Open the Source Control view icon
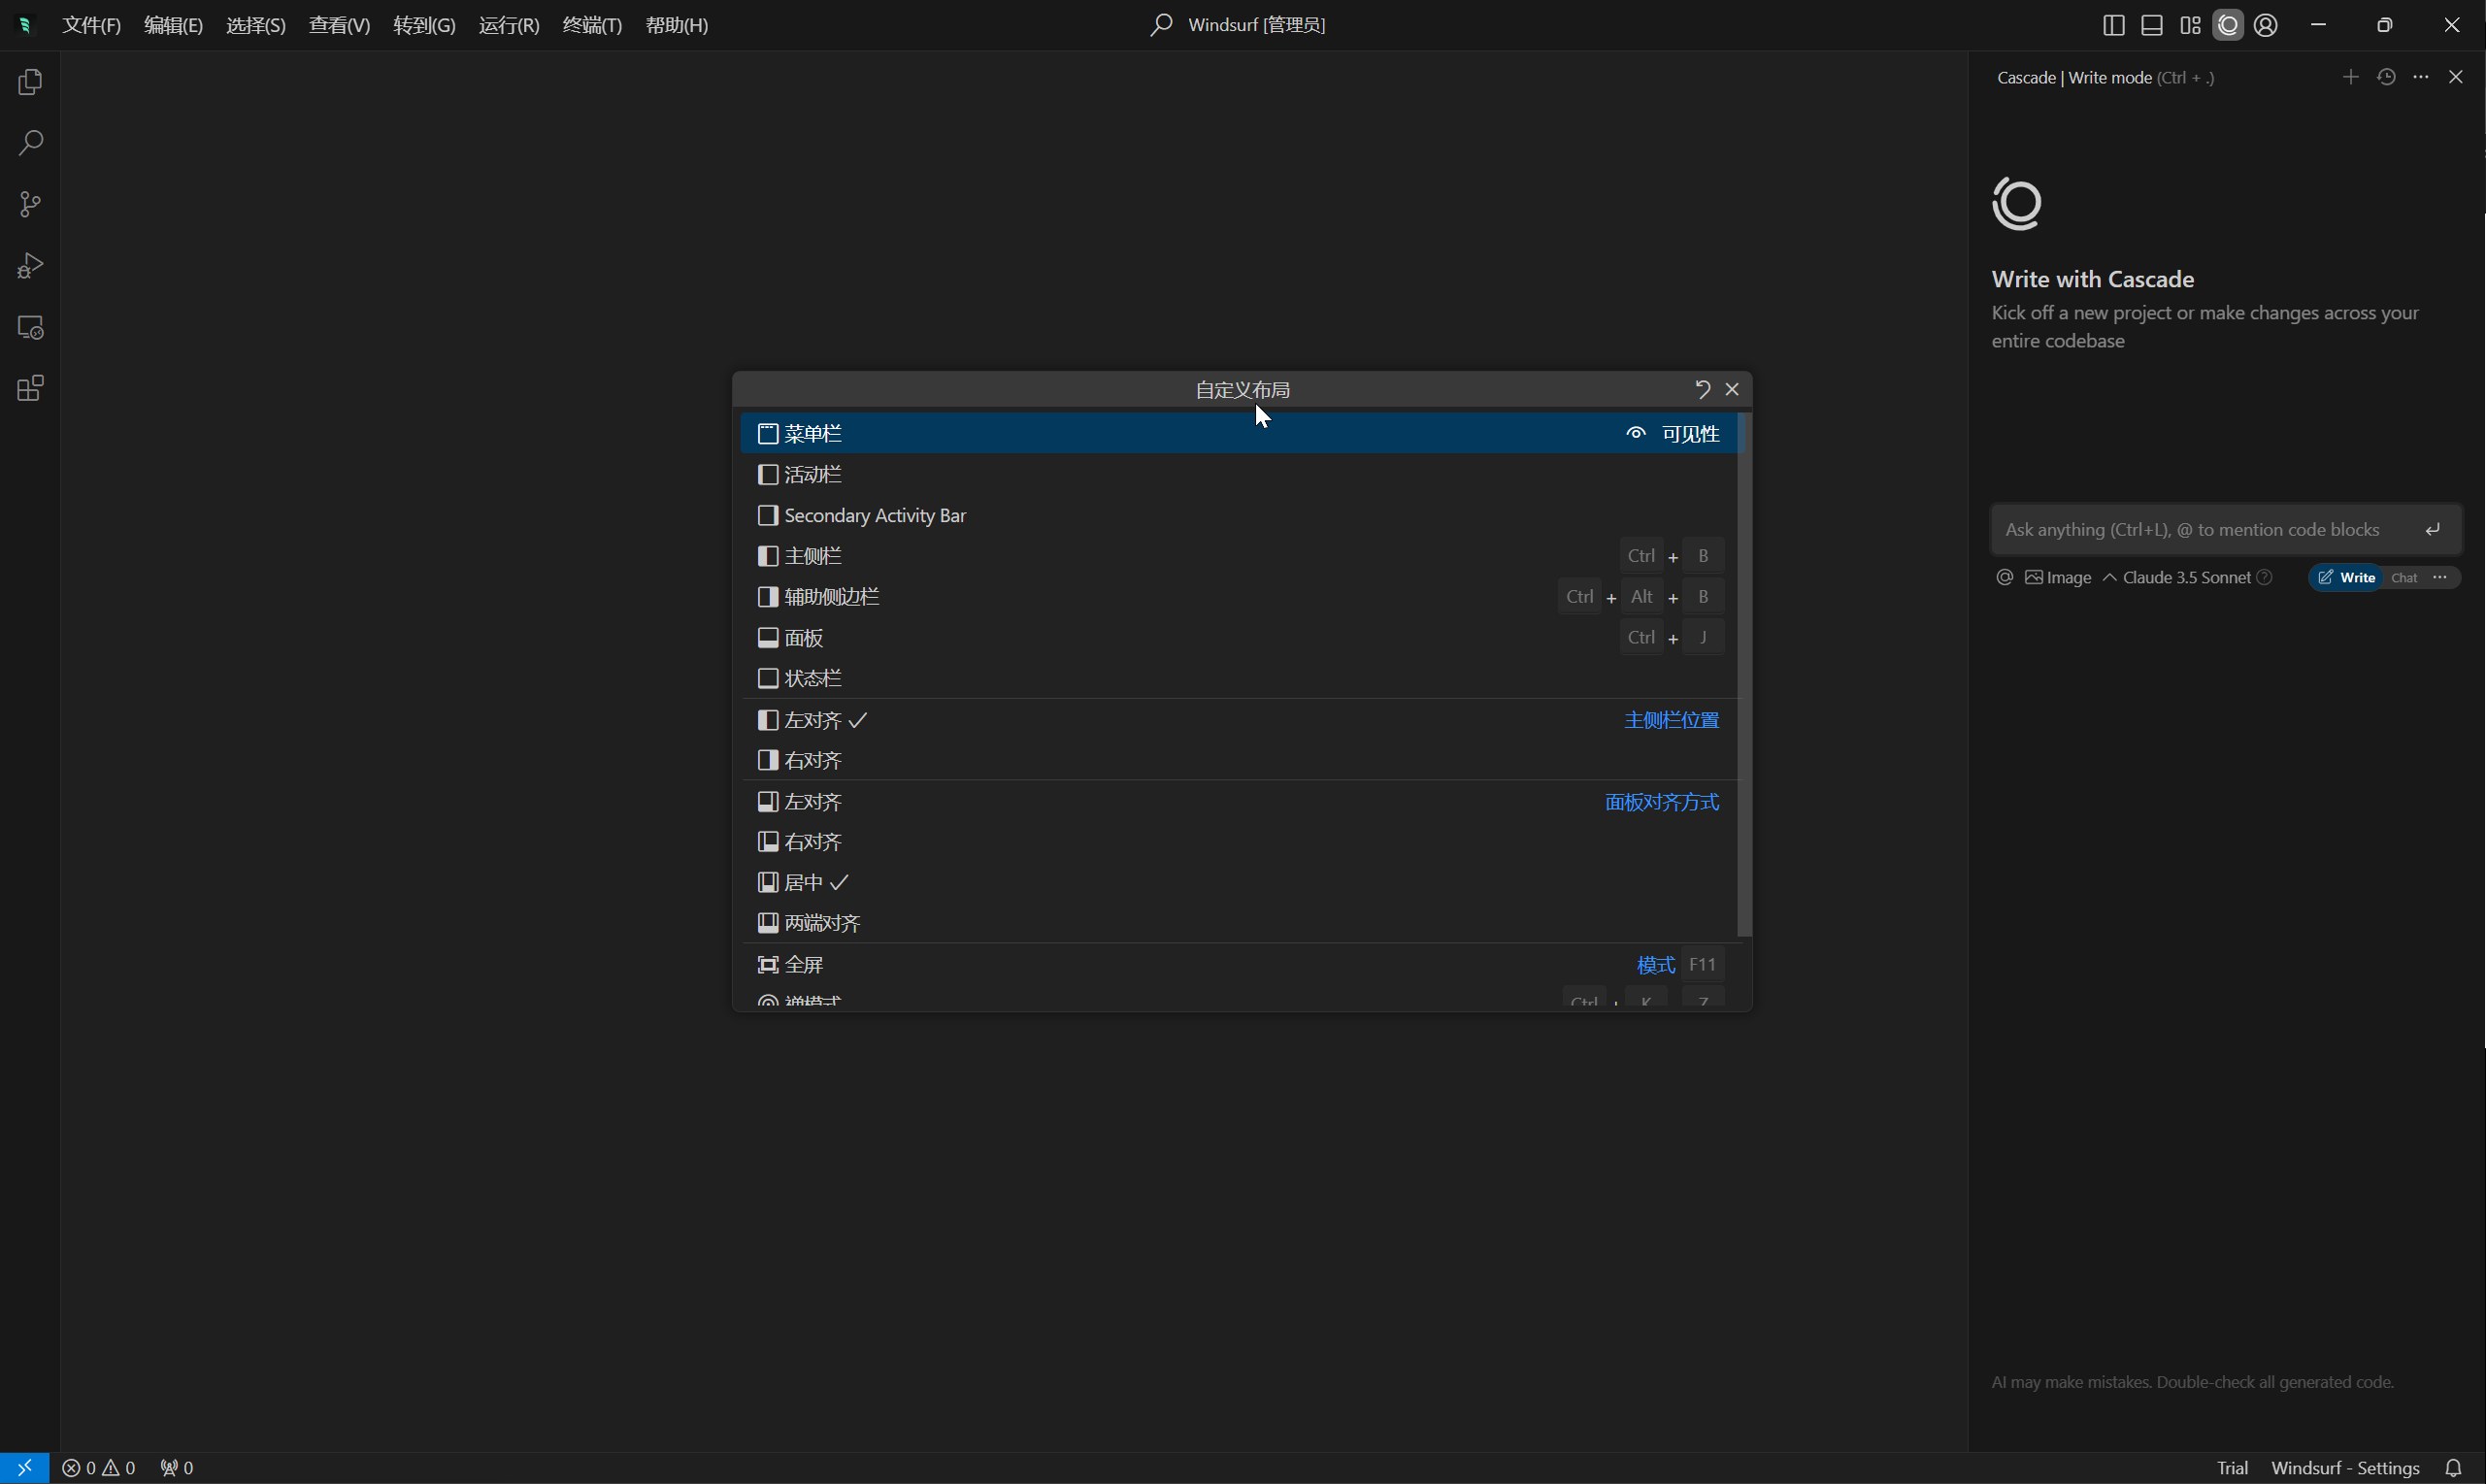This screenshot has width=2486, height=1484. 30,205
